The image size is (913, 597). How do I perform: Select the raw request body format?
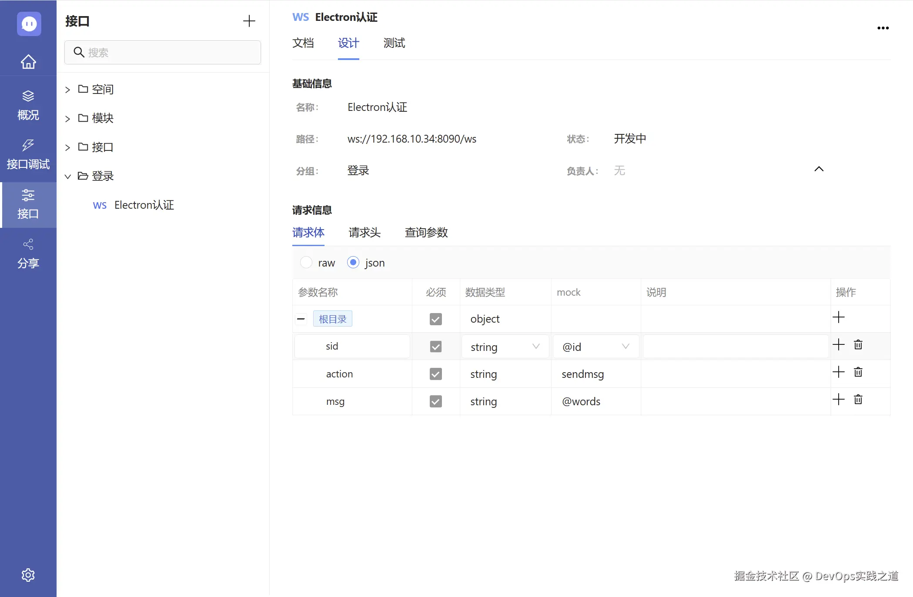[306, 262]
